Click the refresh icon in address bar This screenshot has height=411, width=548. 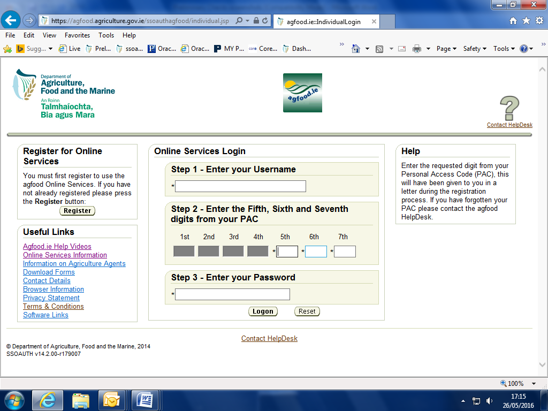pos(265,21)
